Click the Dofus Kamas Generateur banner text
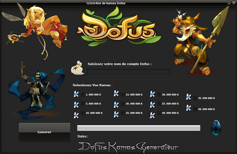237x154 pixels. point(128,147)
